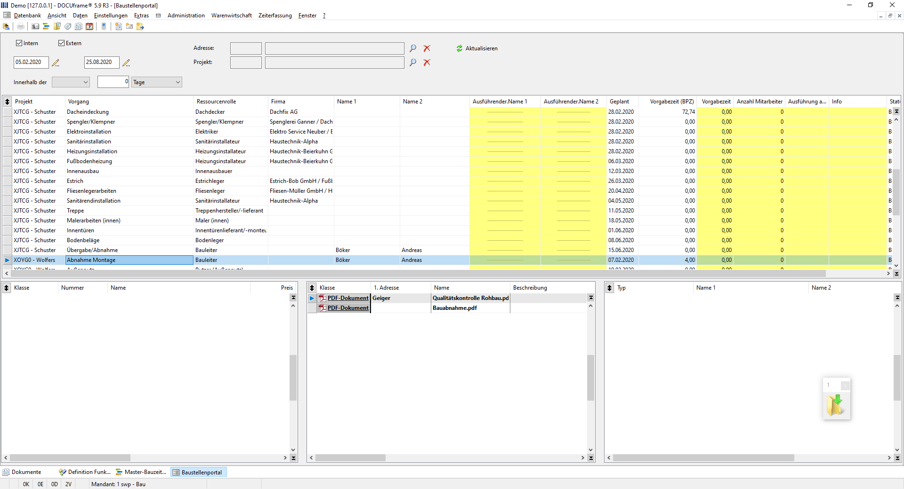Click the start date field 05.02.2020

click(x=31, y=63)
